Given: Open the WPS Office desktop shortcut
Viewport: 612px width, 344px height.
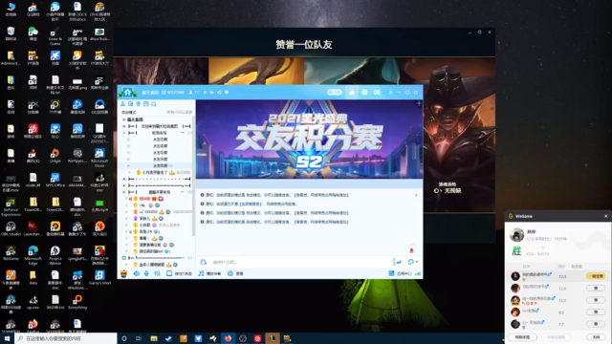Looking at the screenshot, I should pyautogui.click(x=55, y=181).
